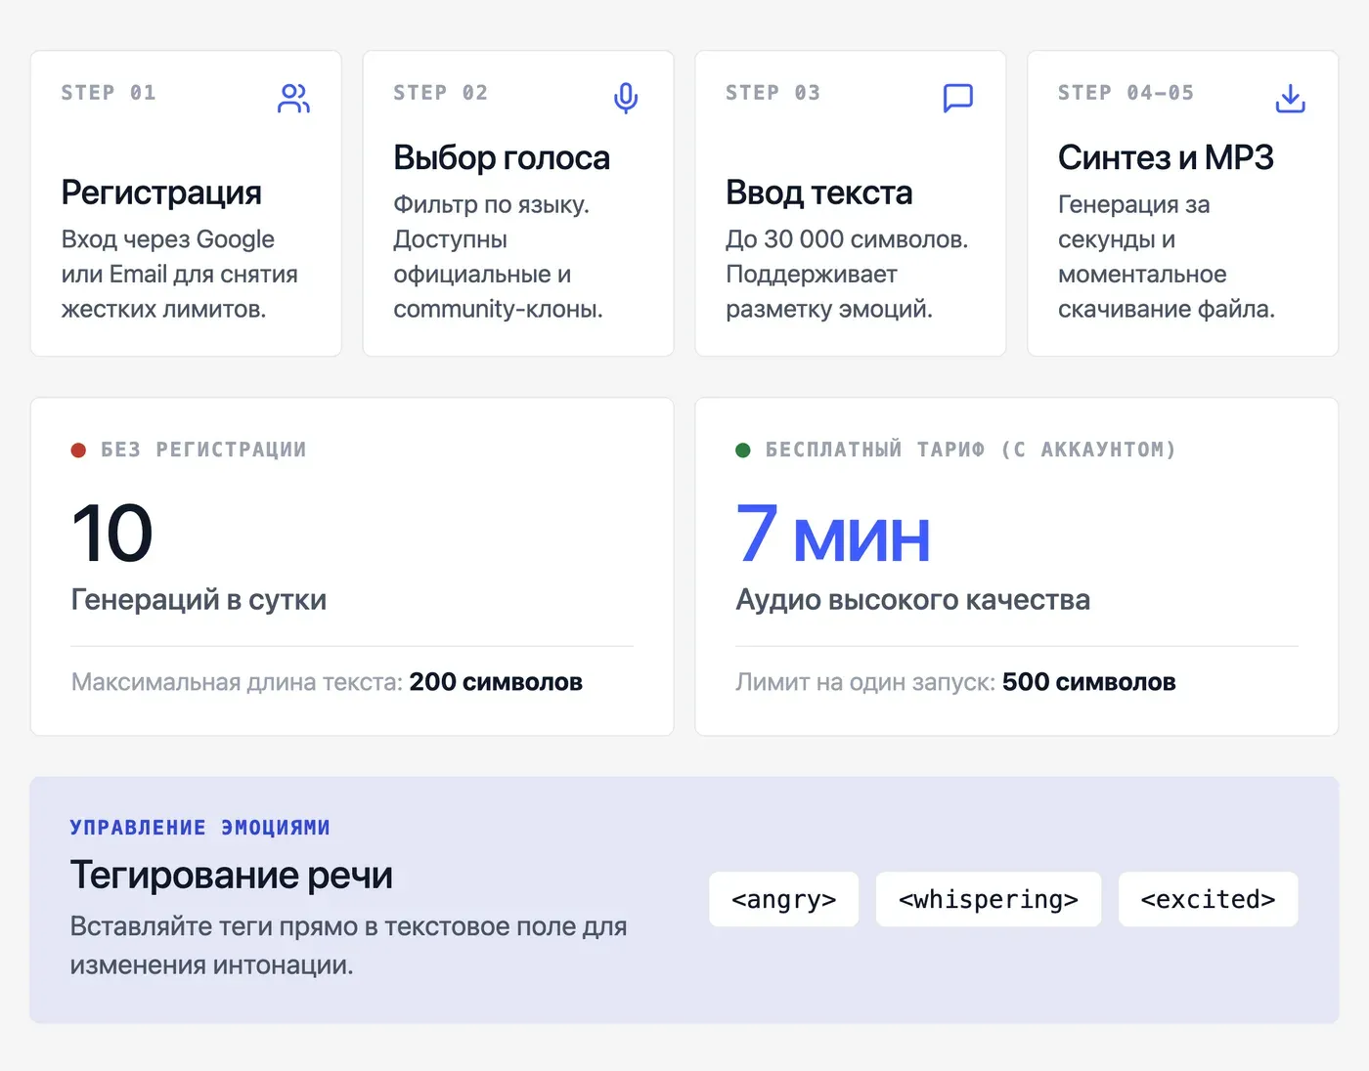The image size is (1369, 1071).
Task: Select the <angry> emotion tag
Action: (784, 899)
